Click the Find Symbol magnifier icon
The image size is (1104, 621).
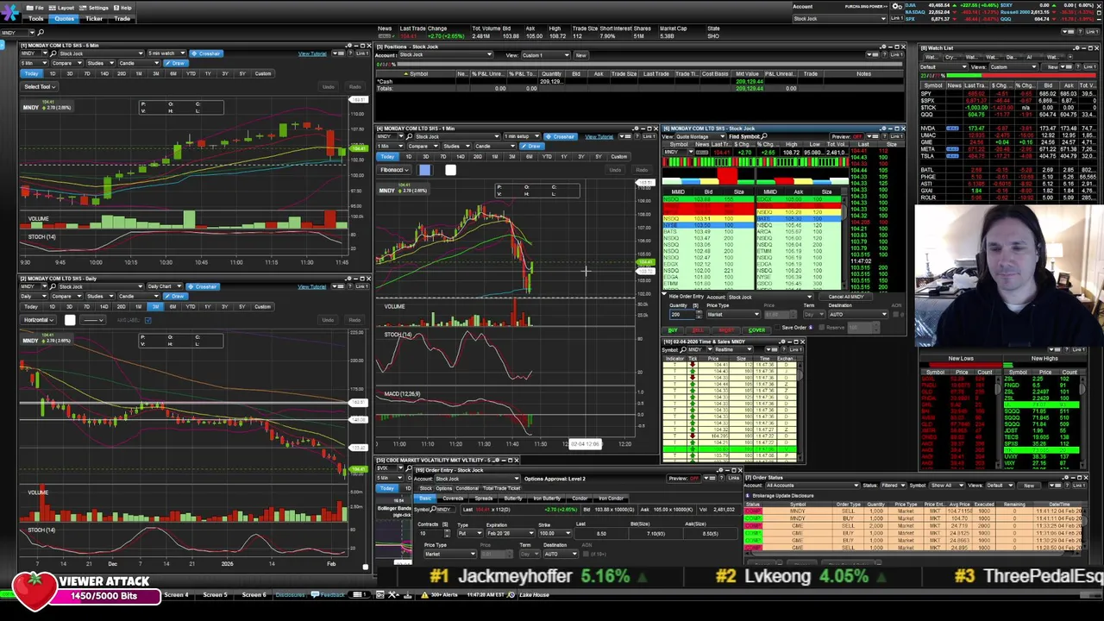pyautogui.click(x=764, y=135)
